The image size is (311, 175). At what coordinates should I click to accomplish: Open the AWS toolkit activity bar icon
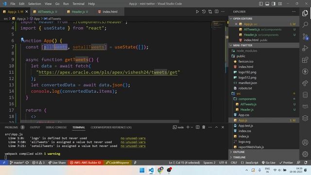coord(305,106)
